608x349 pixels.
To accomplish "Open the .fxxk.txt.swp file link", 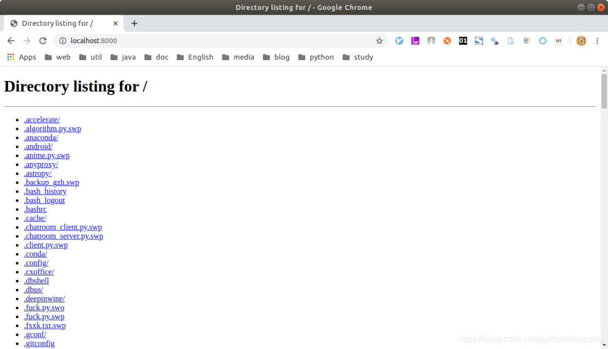I will pyautogui.click(x=44, y=325).
